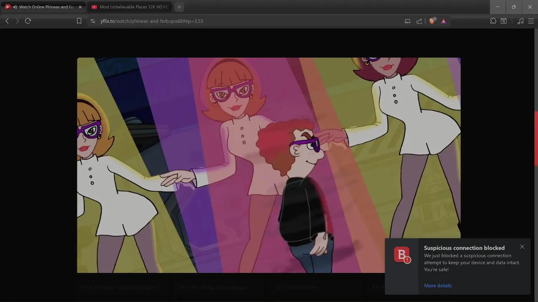Open More details link in notification

(x=438, y=286)
